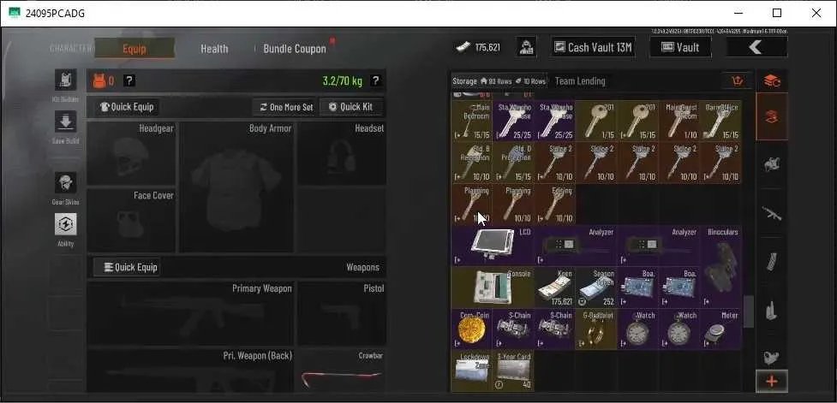Click help icon next to 3.2/70 kg
837x403 pixels.
(x=376, y=80)
